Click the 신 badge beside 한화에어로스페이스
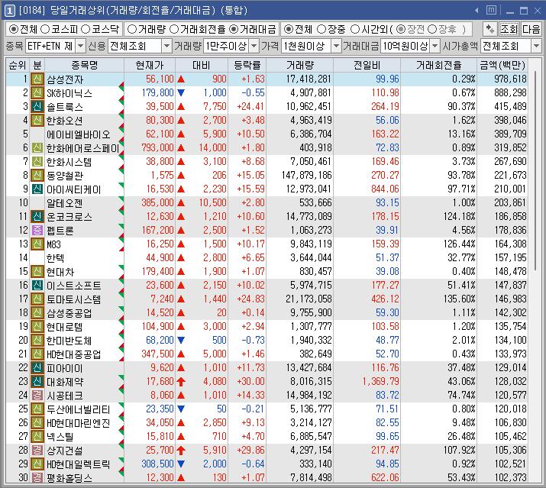Image resolution: width=546 pixels, height=488 pixels. click(x=37, y=148)
